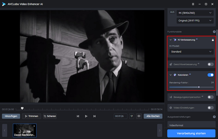Viewport: 218px width, 139px height.
Task: Click the 00:01:26 timecode field
Action: click(120, 116)
